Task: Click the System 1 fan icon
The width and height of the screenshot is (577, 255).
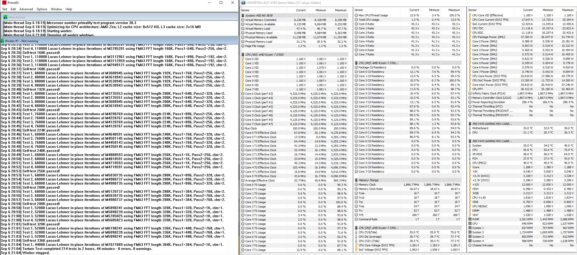Action: click(x=470, y=228)
